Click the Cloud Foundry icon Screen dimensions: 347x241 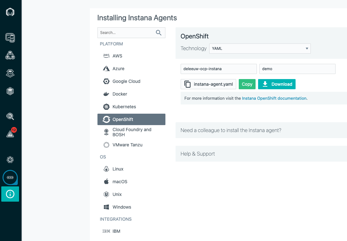coord(106,132)
